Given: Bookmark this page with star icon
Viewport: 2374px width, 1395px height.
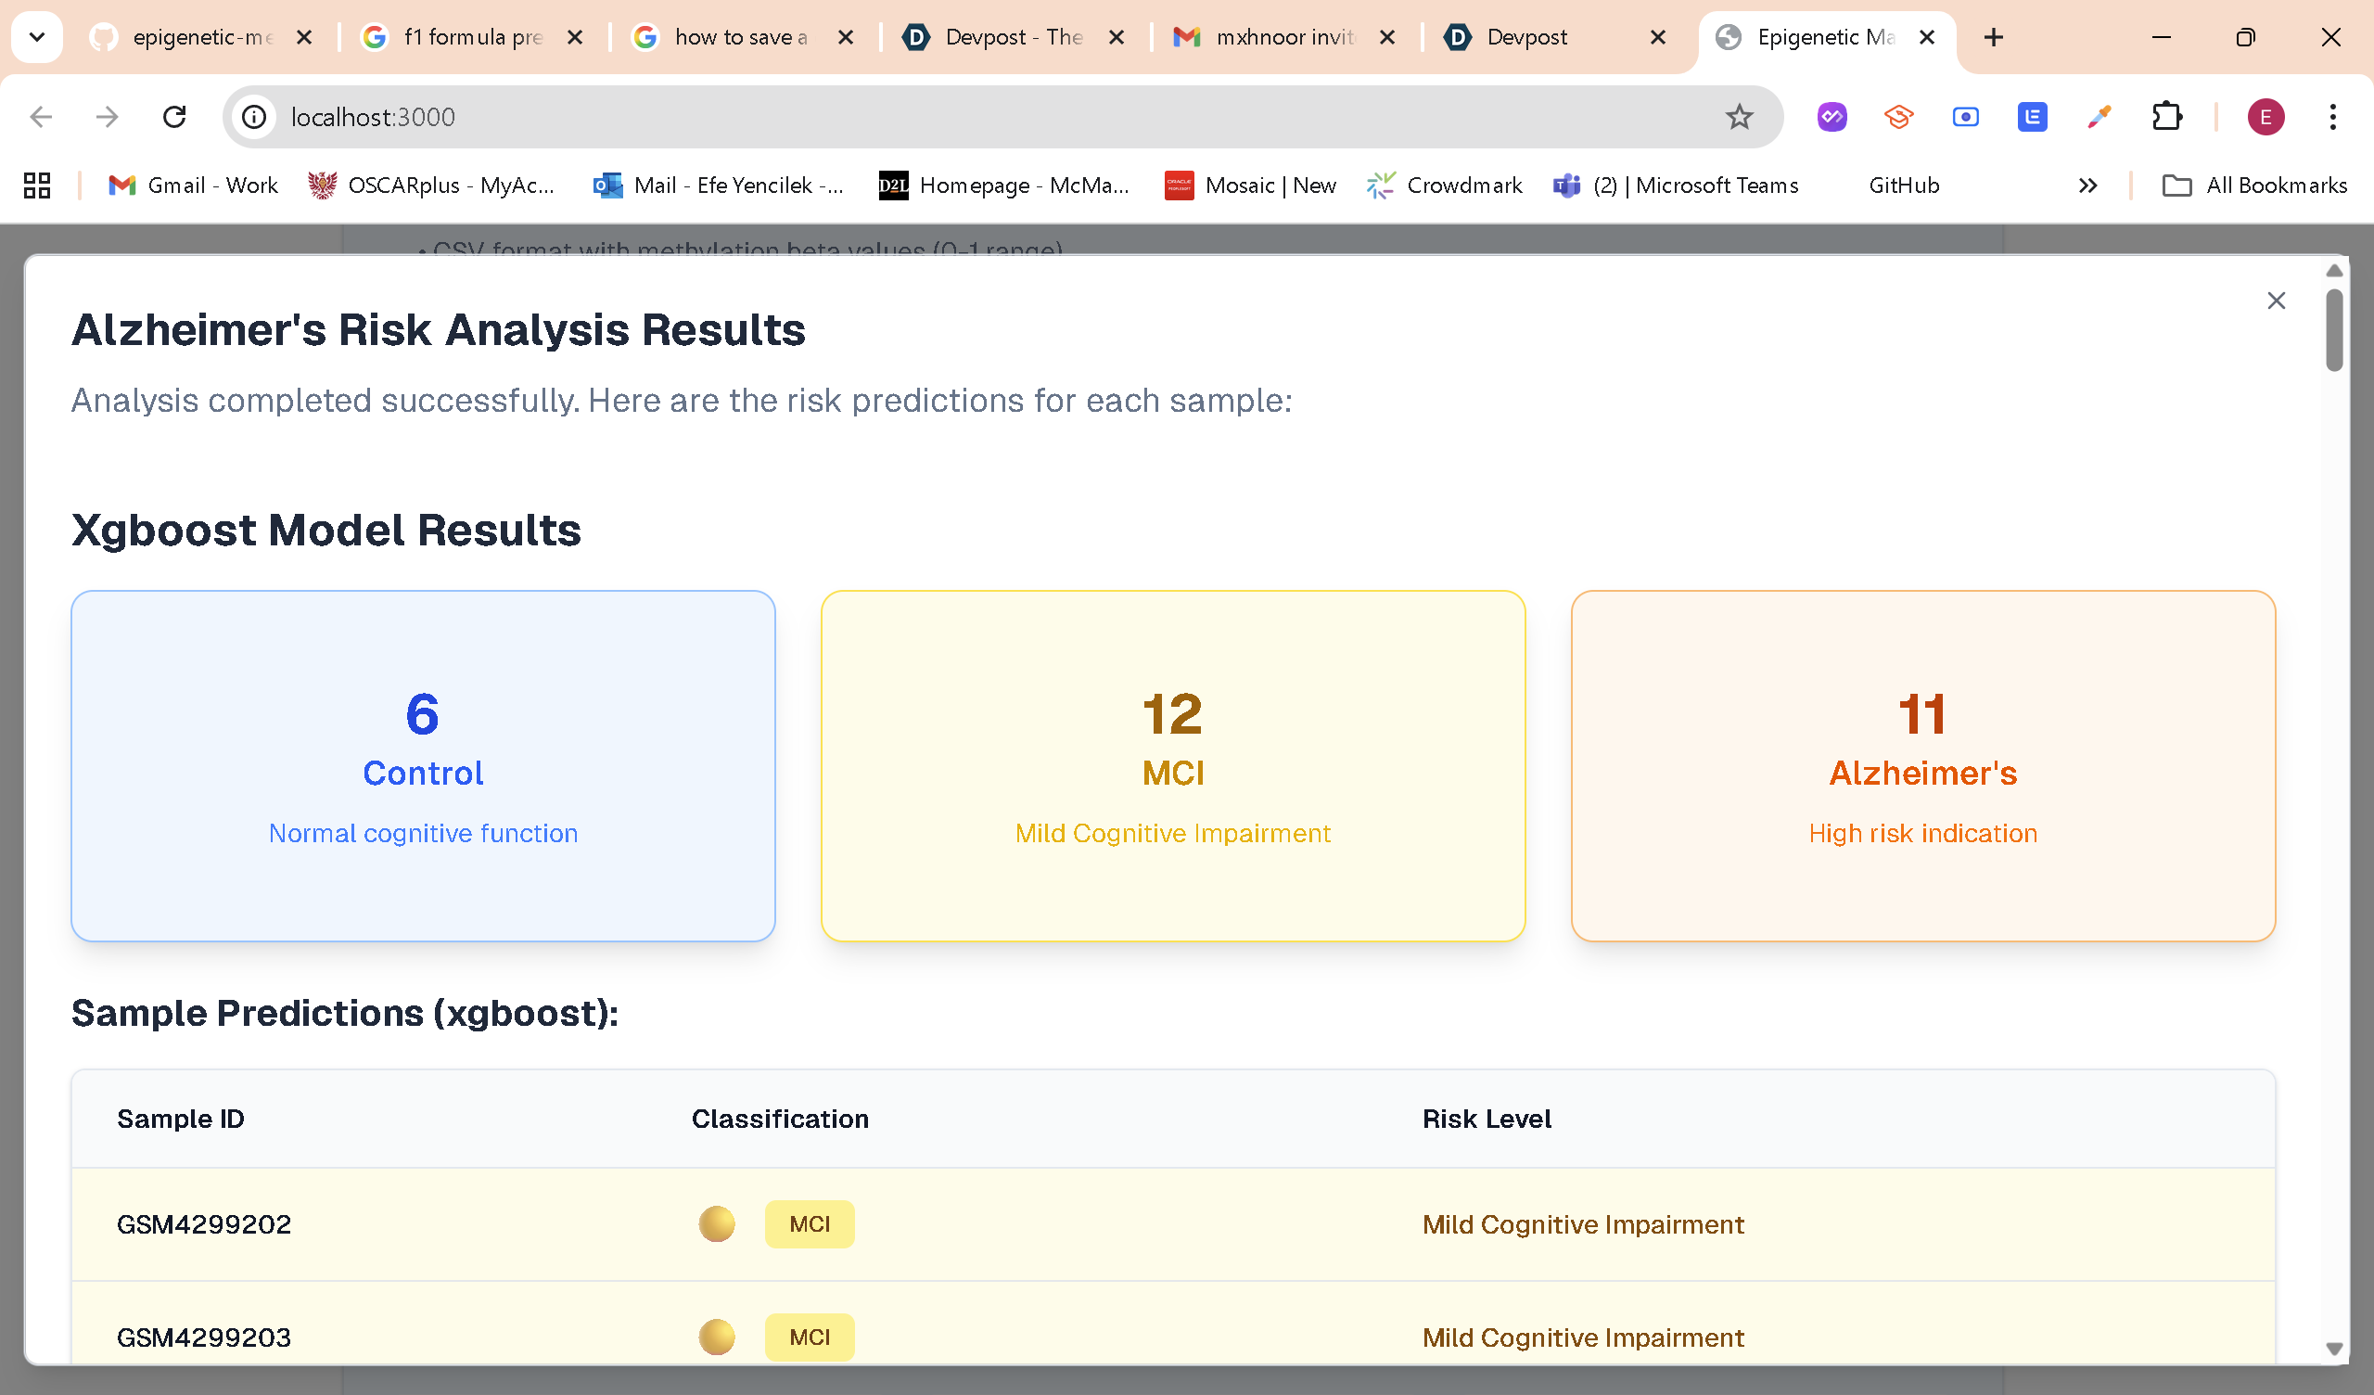Looking at the screenshot, I should pyautogui.click(x=1738, y=117).
